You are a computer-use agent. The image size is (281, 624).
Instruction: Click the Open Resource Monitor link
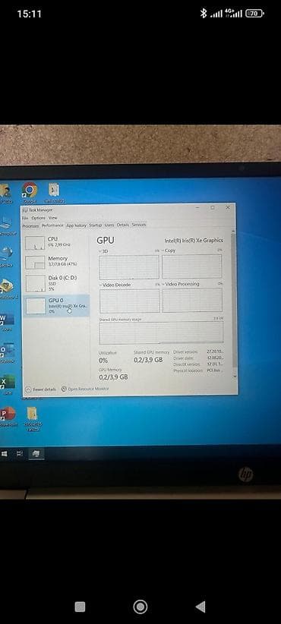pyautogui.click(x=88, y=389)
